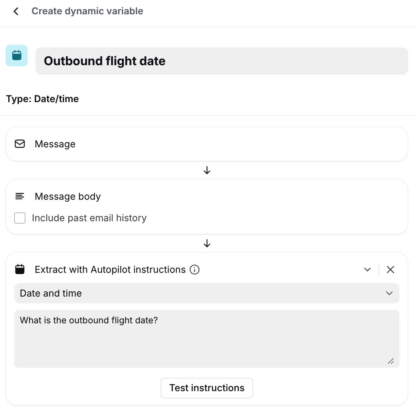Open the Date and time dropdown
Image resolution: width=416 pixels, height=413 pixels.
[x=206, y=293]
